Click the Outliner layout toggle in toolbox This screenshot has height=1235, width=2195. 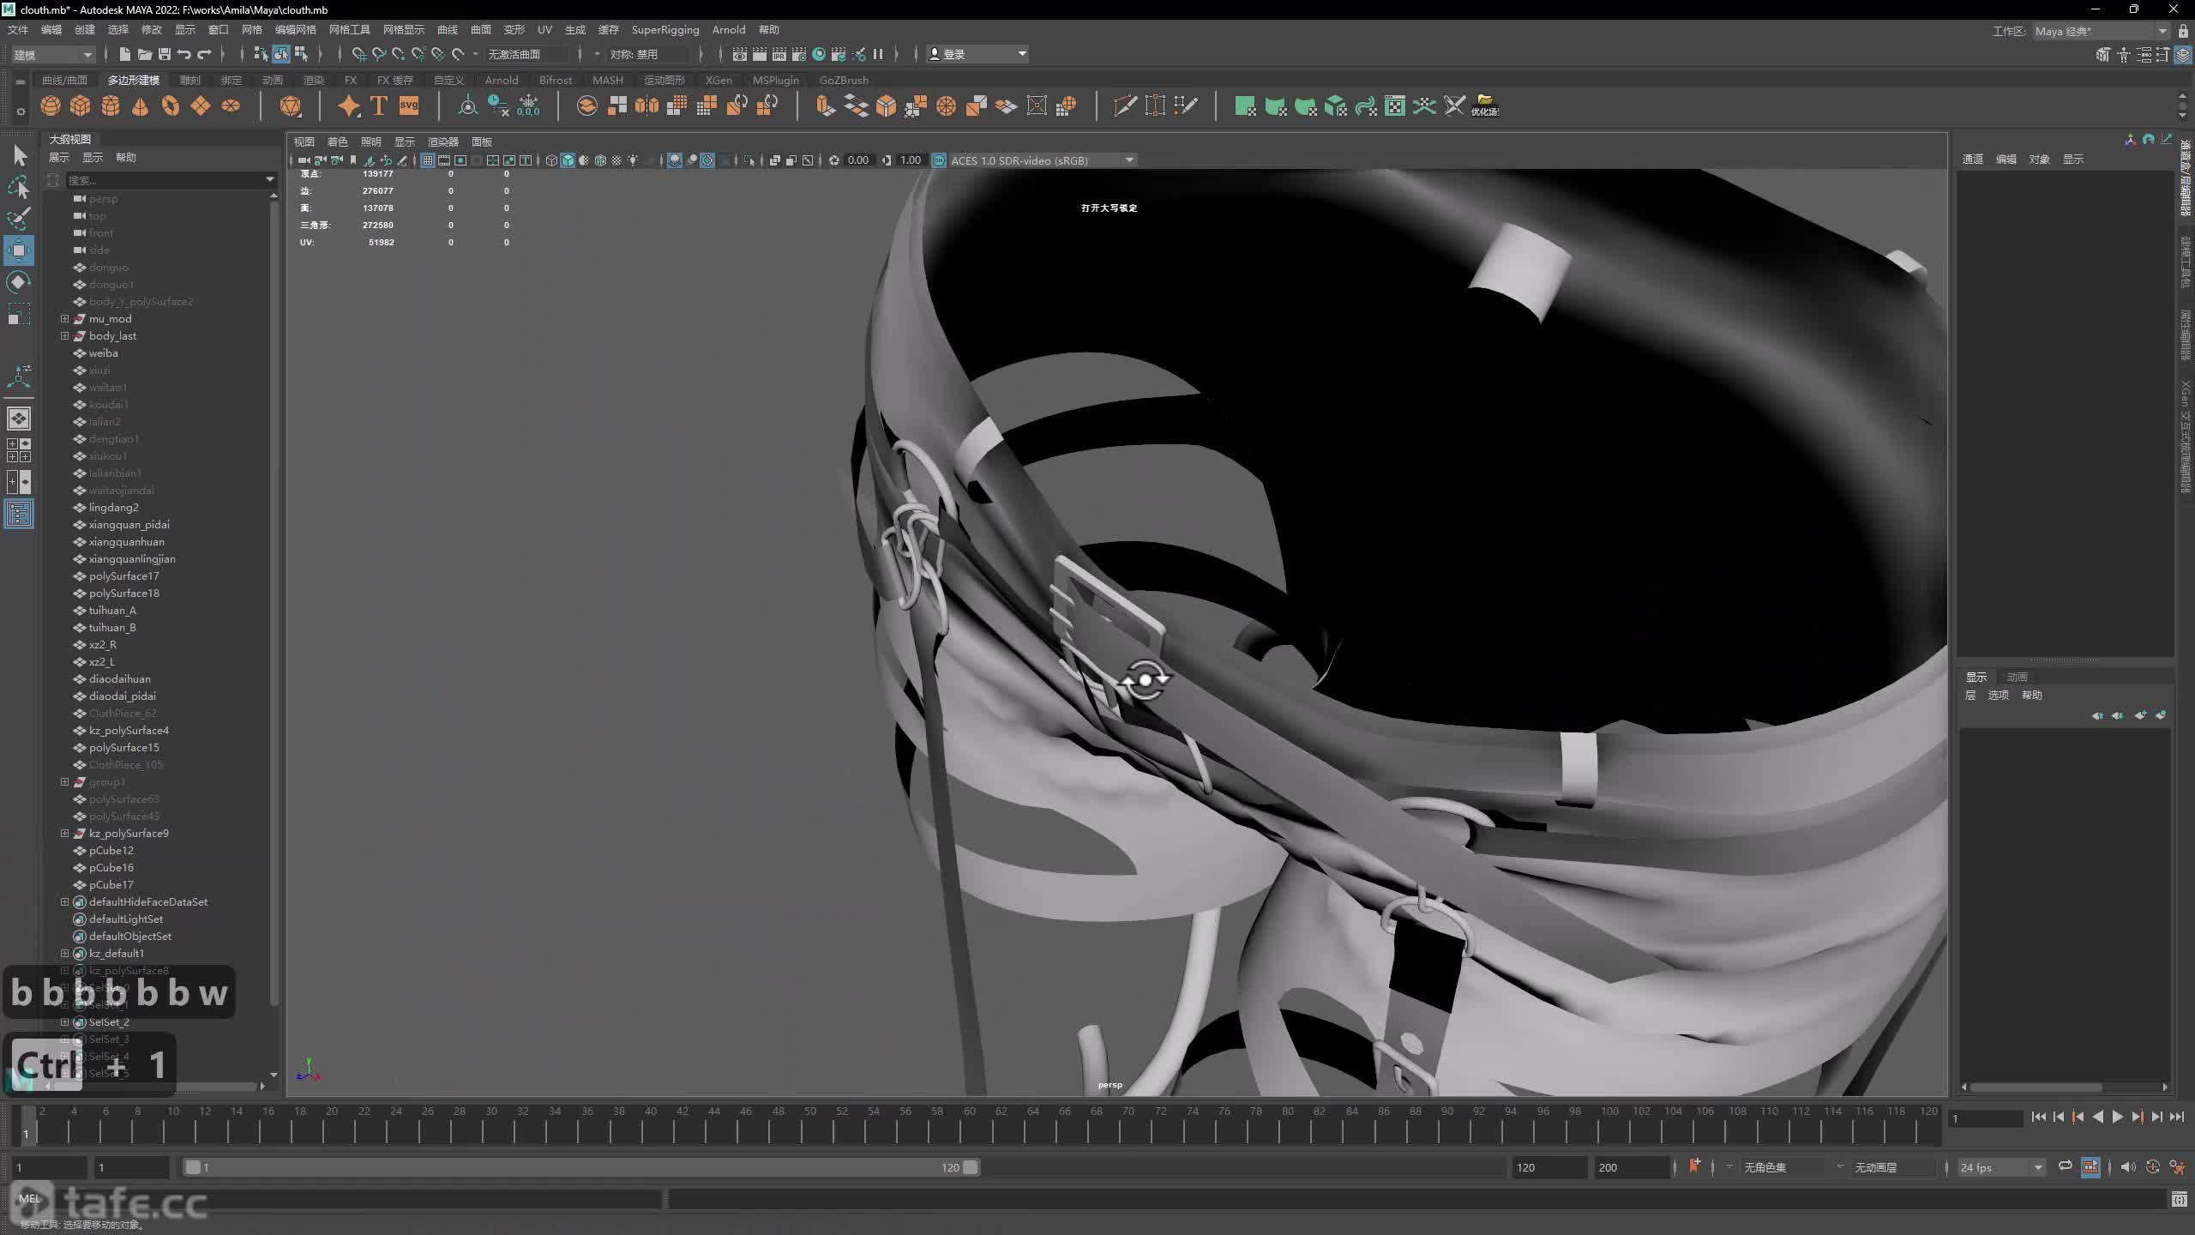19,514
